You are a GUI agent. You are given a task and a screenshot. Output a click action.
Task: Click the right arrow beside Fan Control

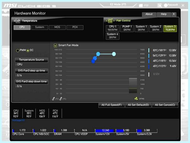[x=114, y=21]
